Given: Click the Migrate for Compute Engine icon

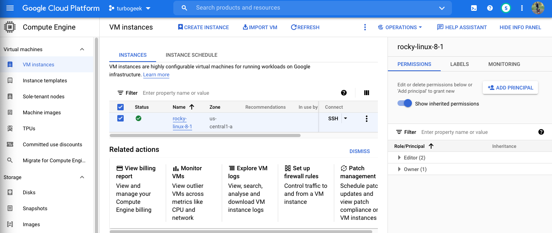Looking at the screenshot, I should [10, 160].
